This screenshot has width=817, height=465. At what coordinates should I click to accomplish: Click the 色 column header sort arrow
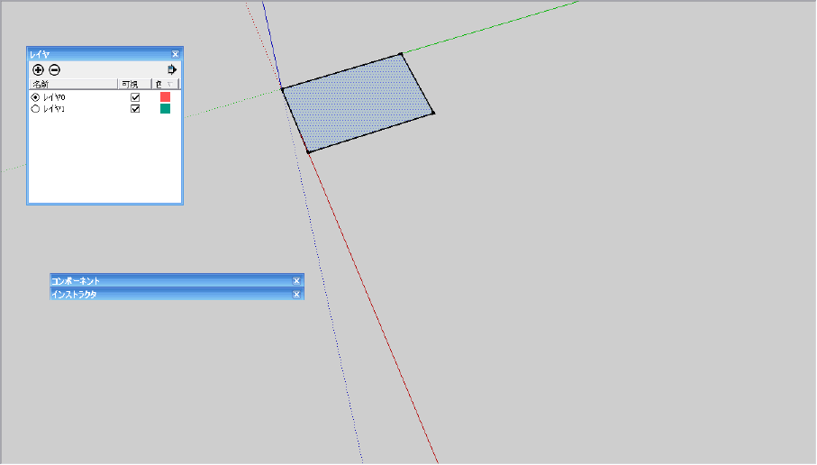[x=169, y=85]
